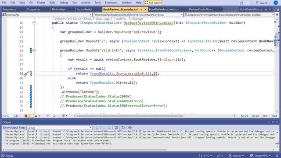Switch to ReviewsController.cs tab
The height and width of the screenshot is (158, 281).
tap(201, 9)
